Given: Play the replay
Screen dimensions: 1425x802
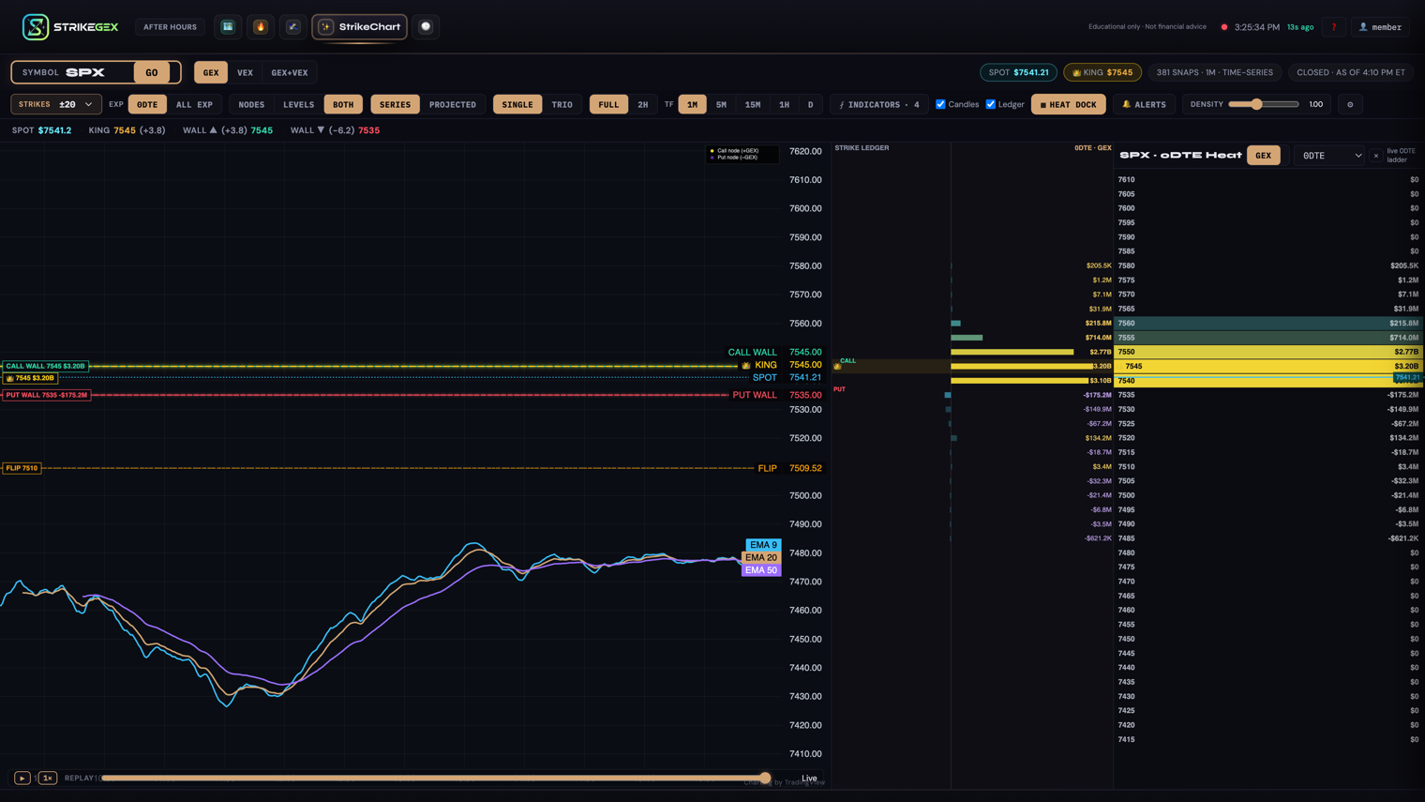Looking at the screenshot, I should pyautogui.click(x=22, y=778).
